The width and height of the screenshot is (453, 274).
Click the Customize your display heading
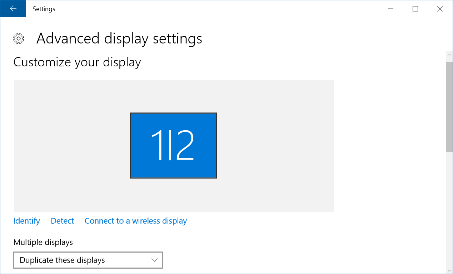click(x=77, y=62)
